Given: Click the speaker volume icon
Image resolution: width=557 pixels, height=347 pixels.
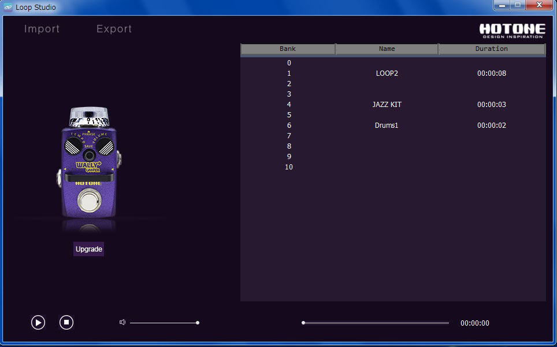Looking at the screenshot, I should tap(122, 322).
